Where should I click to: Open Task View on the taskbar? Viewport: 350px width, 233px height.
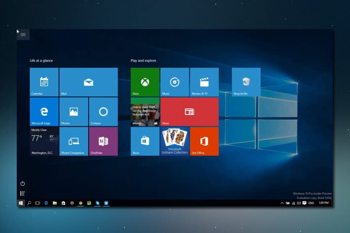[x=37, y=203]
